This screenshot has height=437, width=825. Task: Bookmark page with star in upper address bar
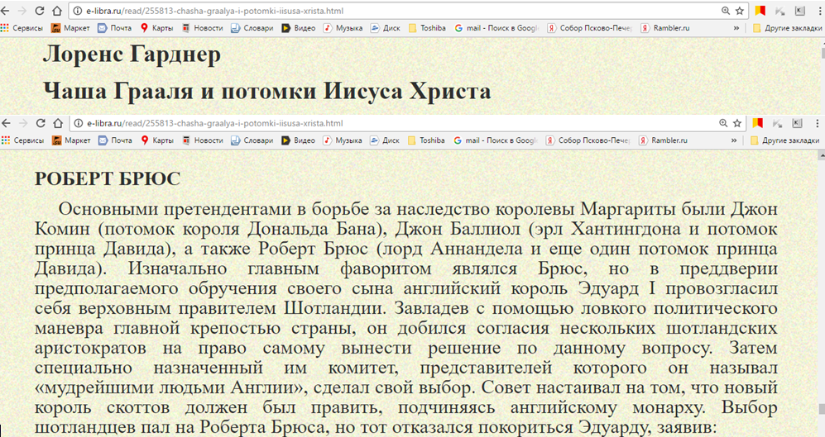point(739,11)
